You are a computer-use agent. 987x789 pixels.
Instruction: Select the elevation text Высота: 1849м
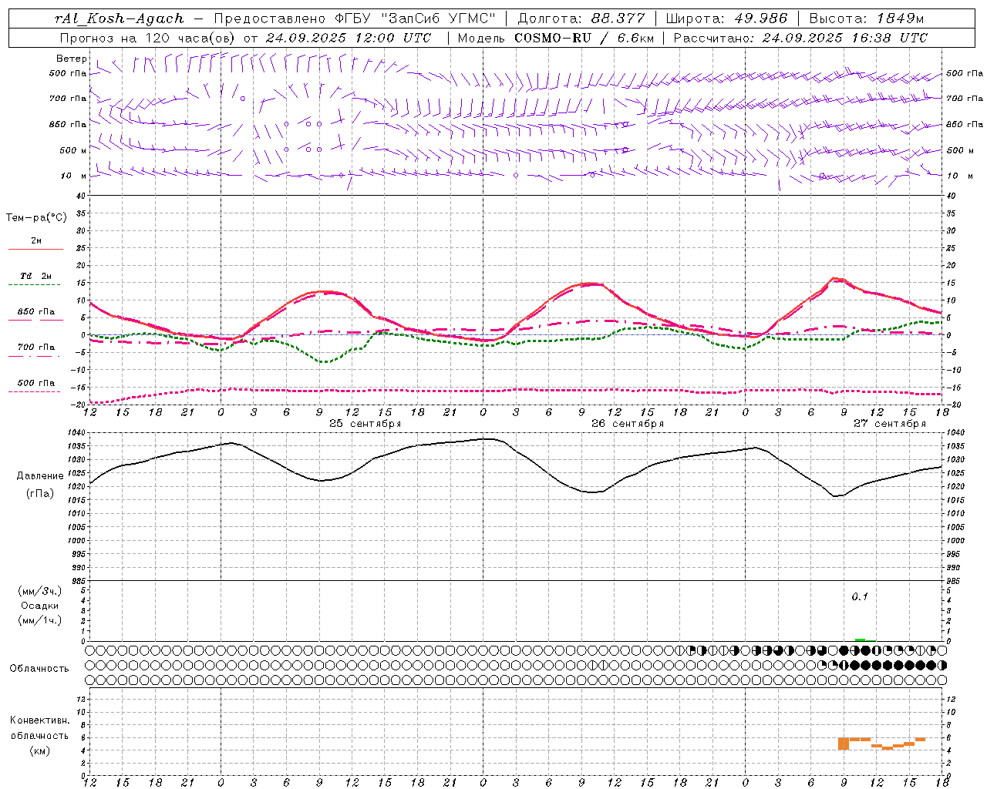point(866,18)
